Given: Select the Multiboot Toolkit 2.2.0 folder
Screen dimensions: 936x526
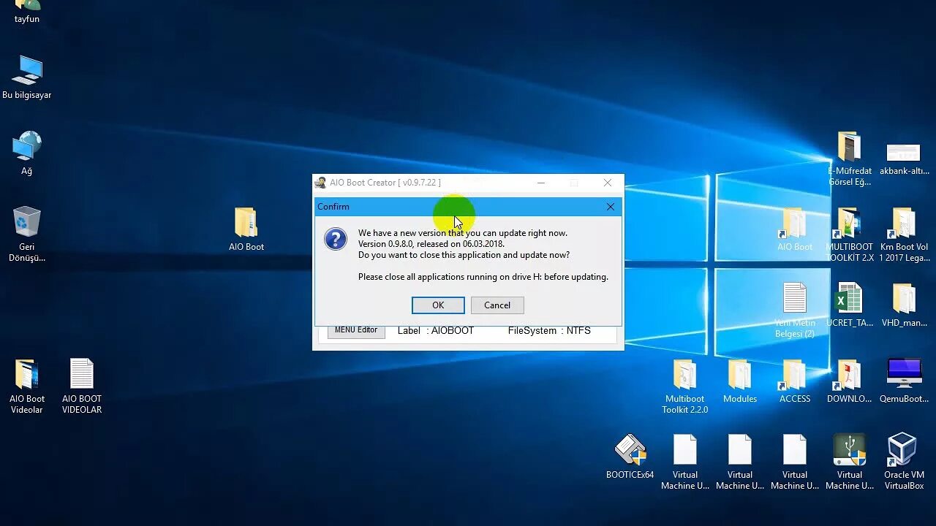Looking at the screenshot, I should [685, 386].
